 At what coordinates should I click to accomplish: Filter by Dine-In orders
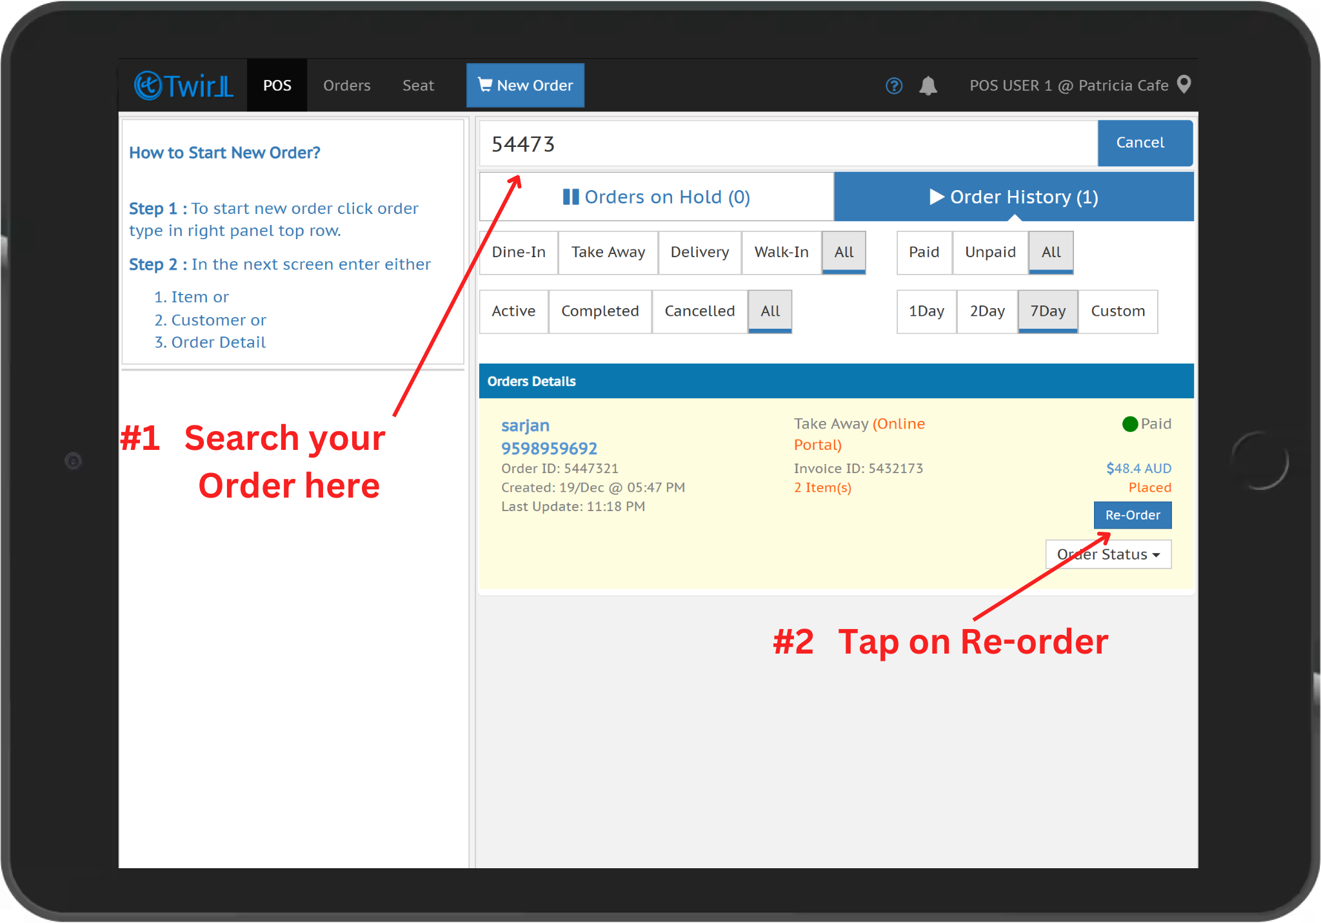point(519,253)
